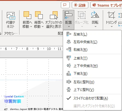The image size is (122, 111).
Task: Click slide number 47 footer text
Action: coord(6,109)
